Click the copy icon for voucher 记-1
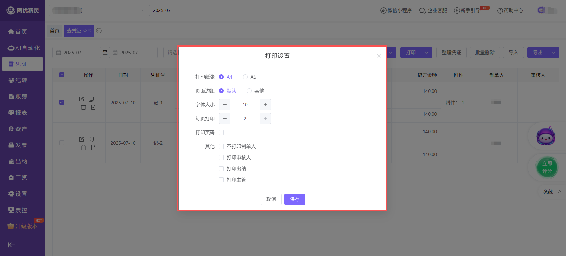The width and height of the screenshot is (566, 256). [91, 99]
